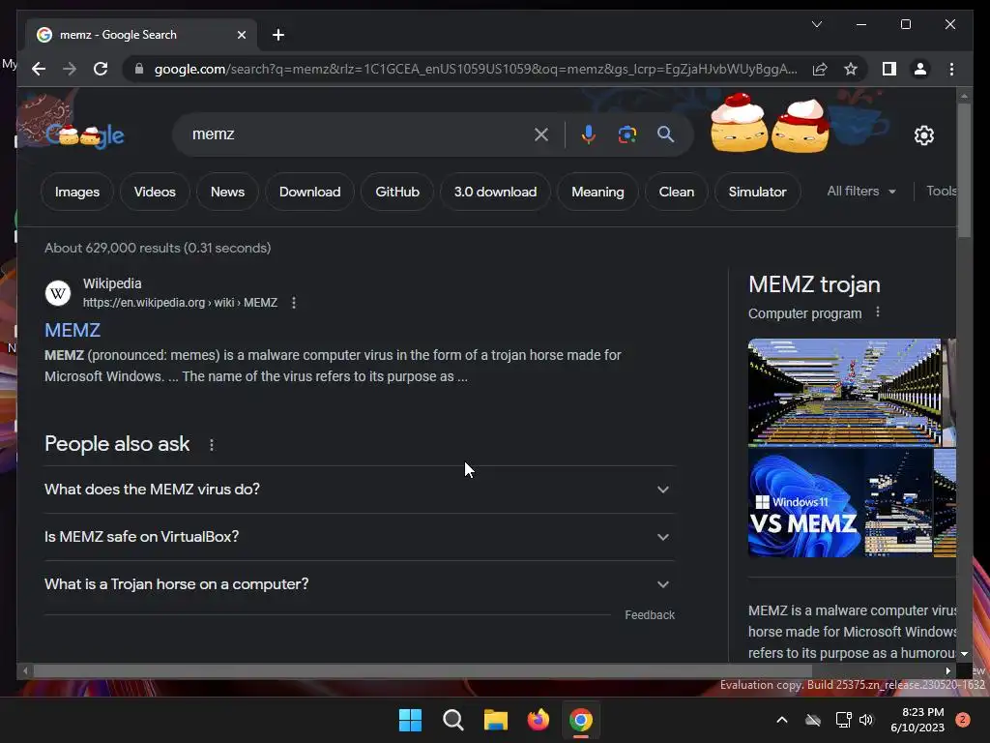Select the Download search chip
Screen dimensions: 990x743
(309, 192)
